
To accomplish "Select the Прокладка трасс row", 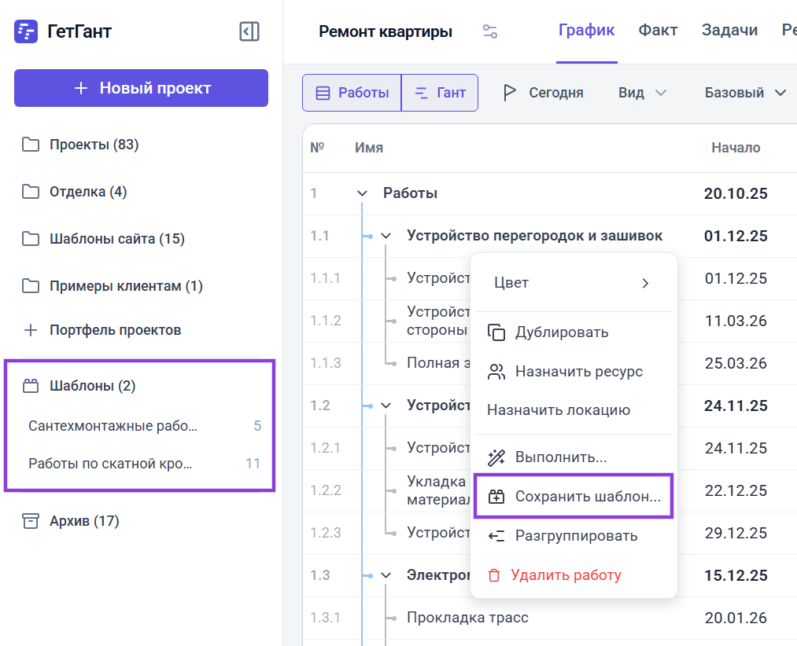I will tap(549, 618).
